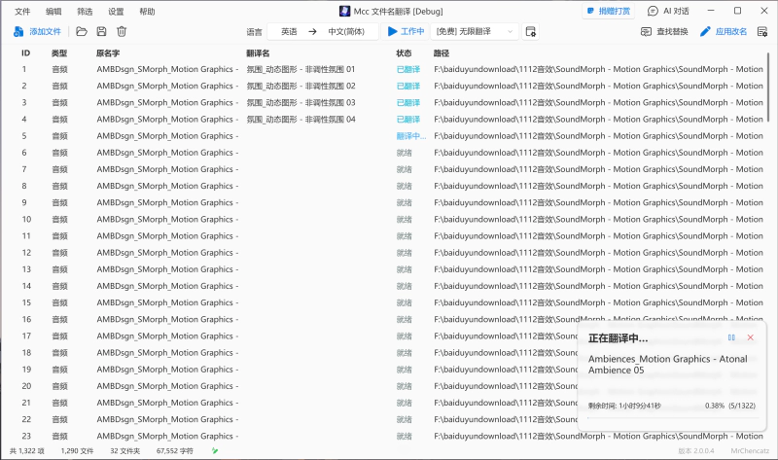Open the target language 中文(简体) selector
The height and width of the screenshot is (460, 778).
[348, 31]
